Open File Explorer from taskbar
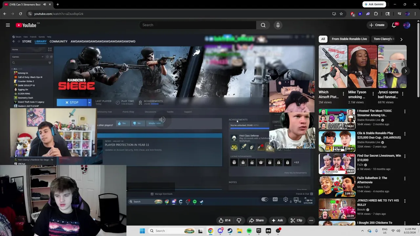 coord(240,231)
